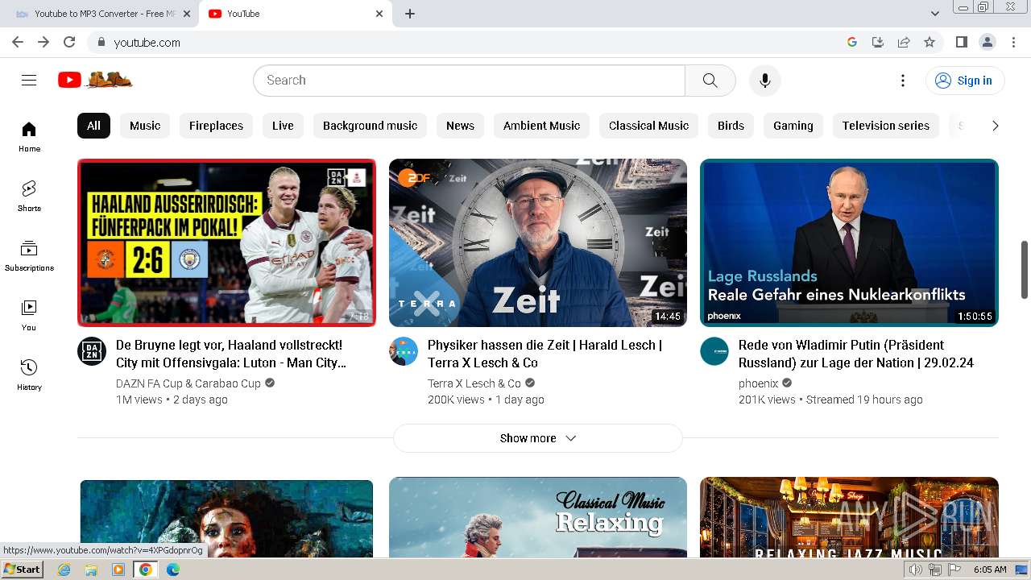
Task: Open Subscriptions in sidebar
Action: 29,256
